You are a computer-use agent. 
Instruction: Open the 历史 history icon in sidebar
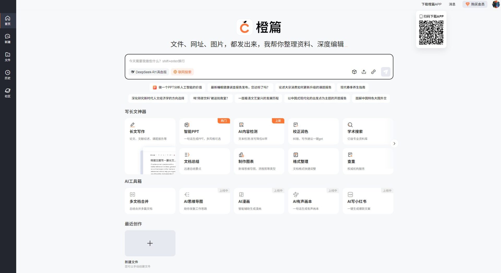point(8,75)
